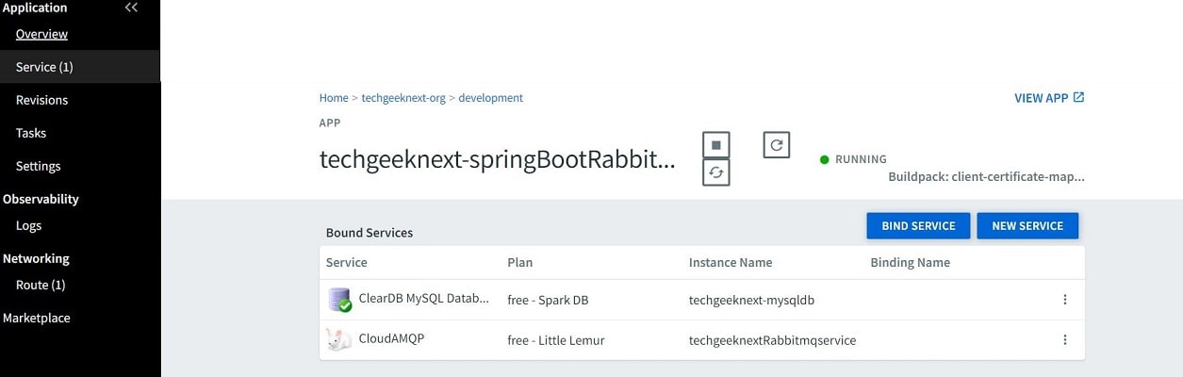Stop the app with the square icon
The height and width of the screenshot is (377, 1183).
[716, 145]
